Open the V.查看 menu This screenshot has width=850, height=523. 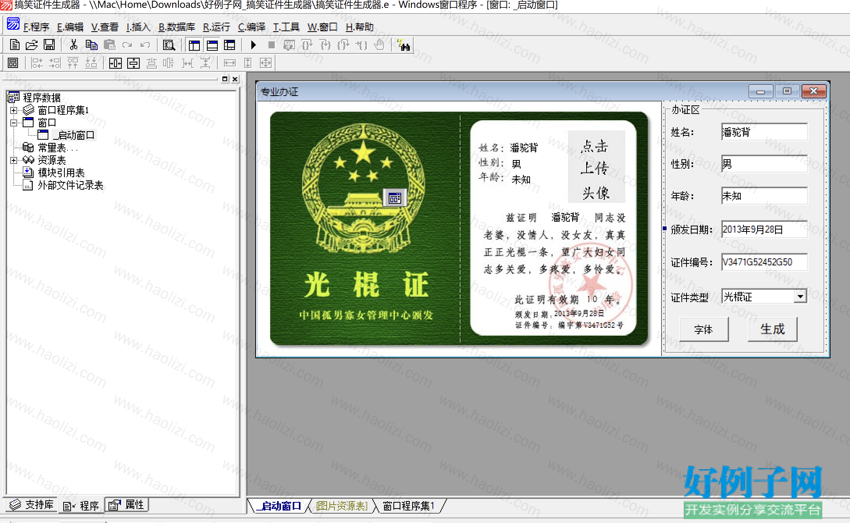pyautogui.click(x=105, y=27)
